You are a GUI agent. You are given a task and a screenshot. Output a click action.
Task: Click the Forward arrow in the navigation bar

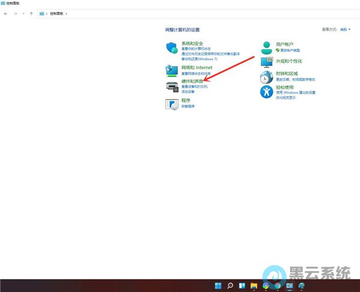(x=15, y=14)
